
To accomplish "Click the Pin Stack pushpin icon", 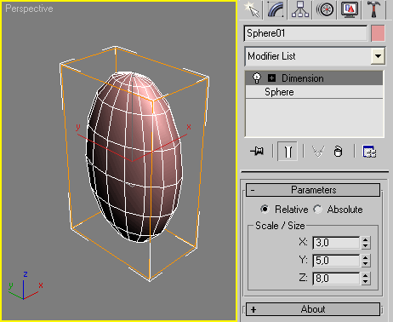I will pyautogui.click(x=257, y=151).
